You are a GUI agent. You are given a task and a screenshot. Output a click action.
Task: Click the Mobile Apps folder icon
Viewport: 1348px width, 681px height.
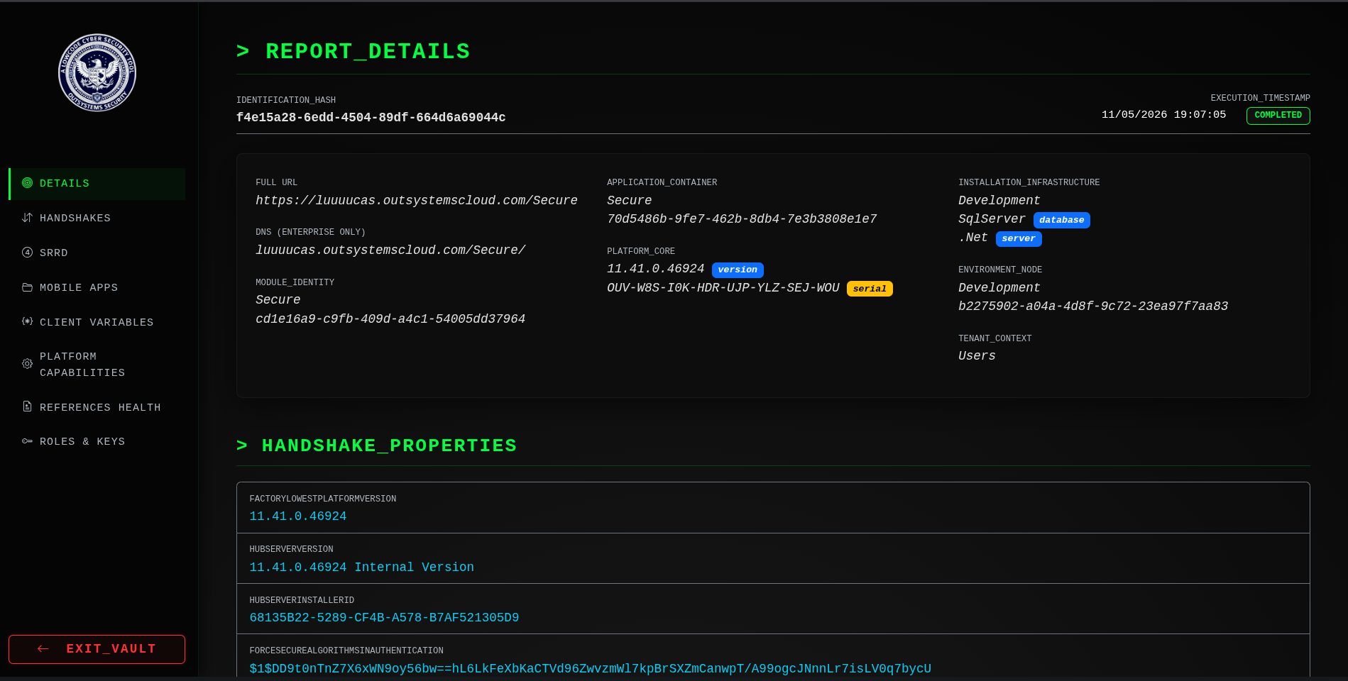tap(27, 287)
